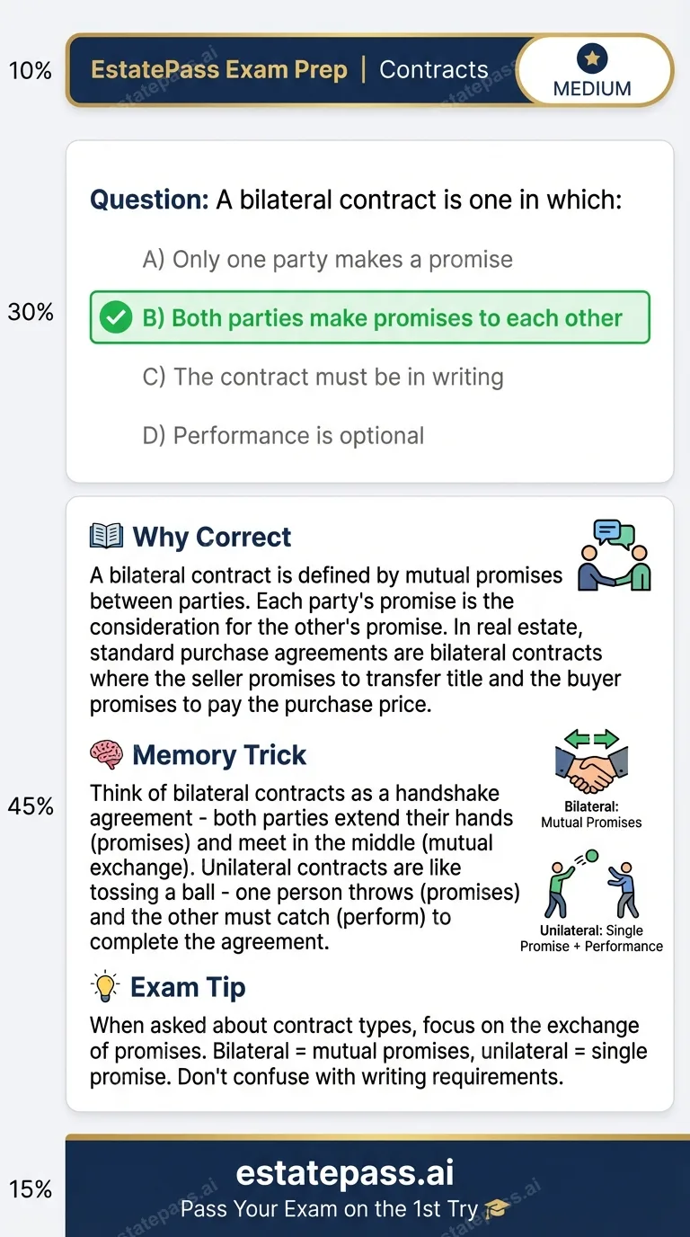Screen dimensions: 690x1237
Task: Select answer A, Only one party makes a promise
Action: [x=330, y=258]
